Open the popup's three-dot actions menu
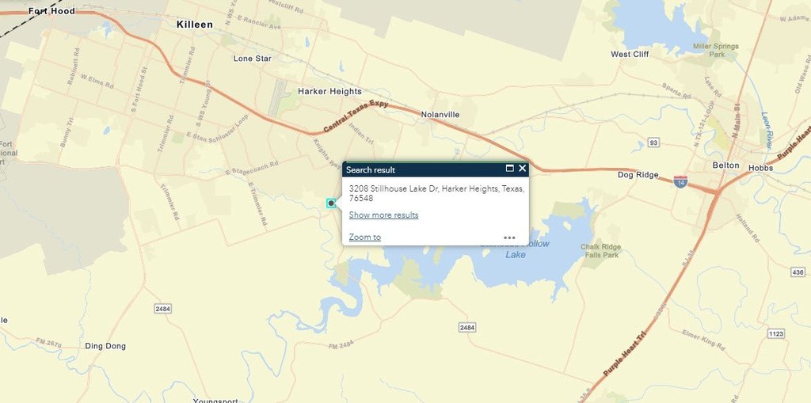 [x=509, y=238]
